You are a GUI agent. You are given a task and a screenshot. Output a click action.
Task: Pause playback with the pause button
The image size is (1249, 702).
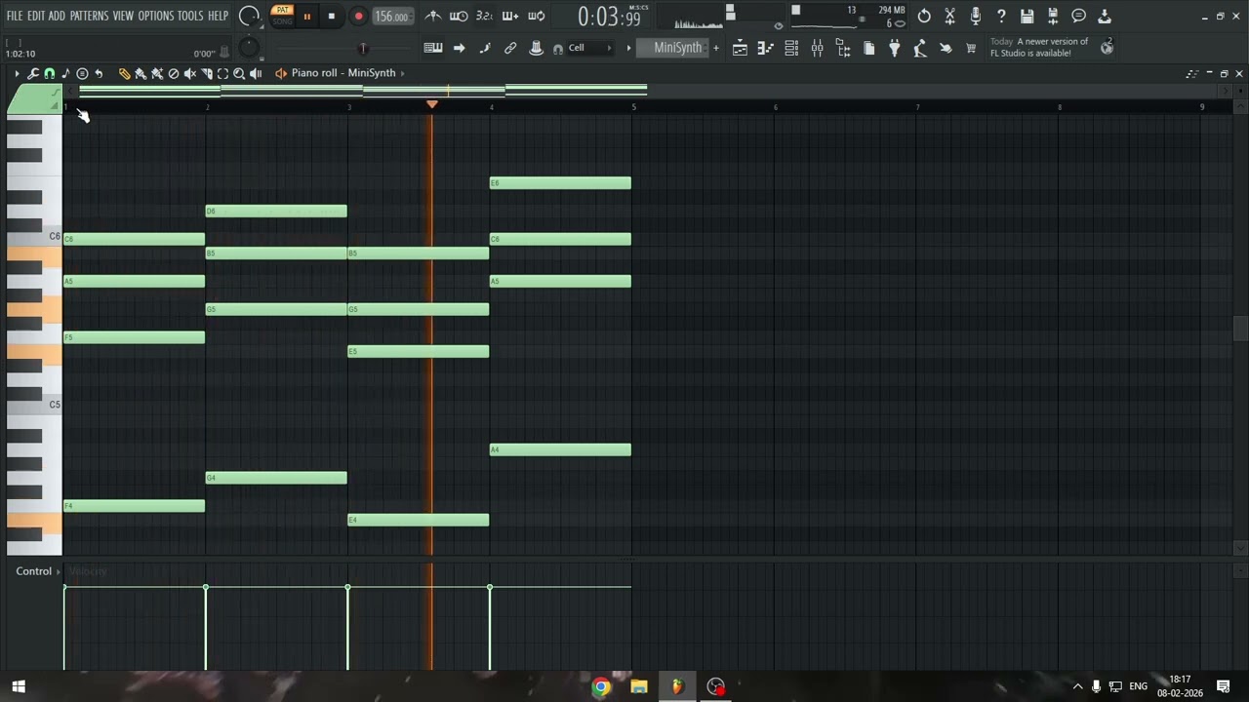click(x=306, y=16)
